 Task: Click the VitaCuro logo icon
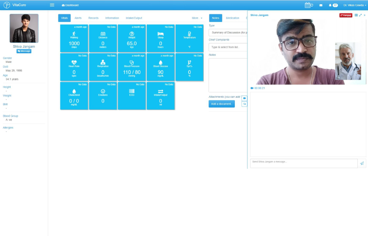pyautogui.click(x=7, y=5)
